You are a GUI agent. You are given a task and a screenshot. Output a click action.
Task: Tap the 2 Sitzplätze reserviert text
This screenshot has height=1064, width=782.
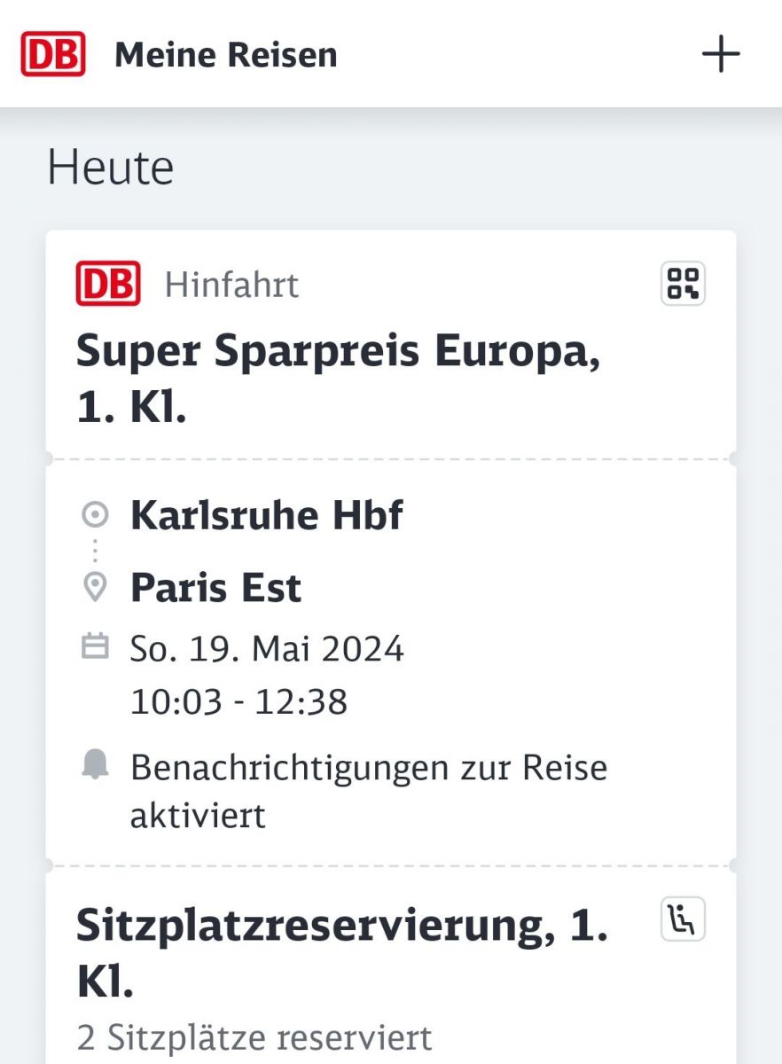(254, 1037)
